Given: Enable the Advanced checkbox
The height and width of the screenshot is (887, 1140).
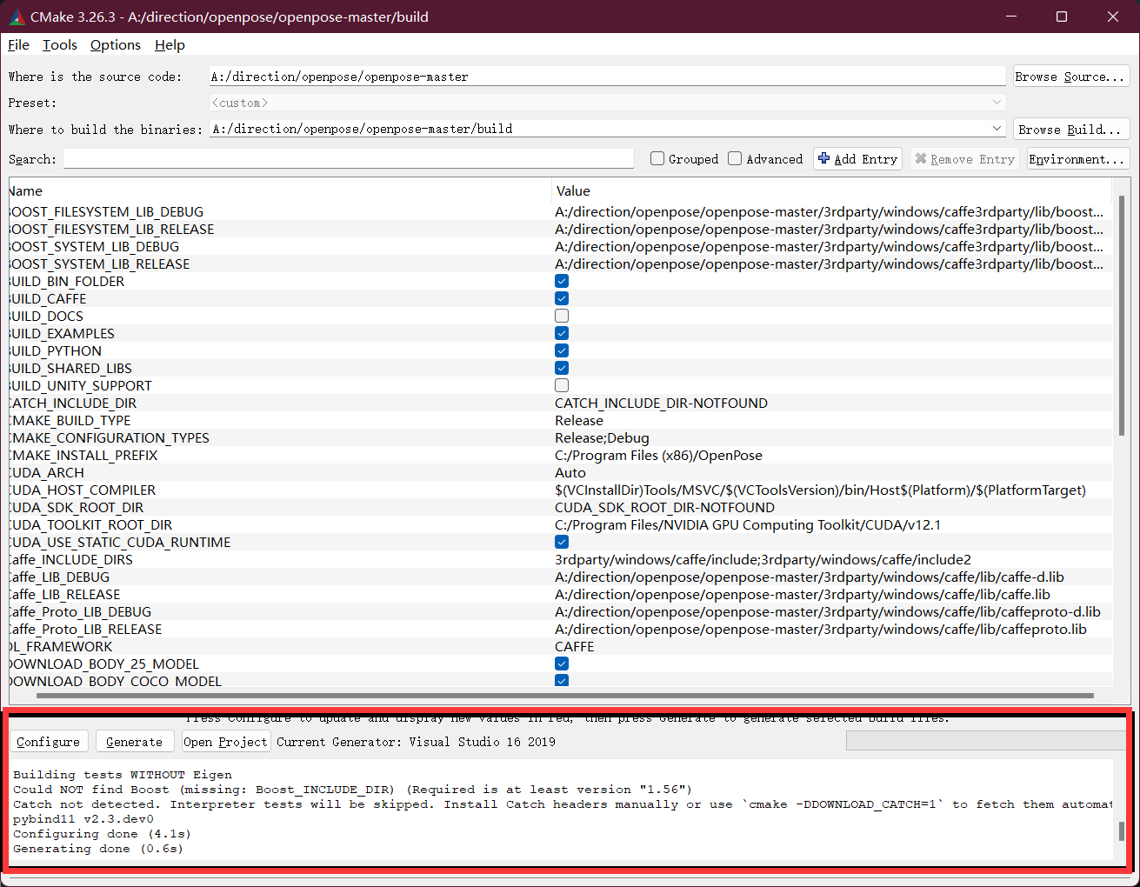Looking at the screenshot, I should pyautogui.click(x=735, y=158).
